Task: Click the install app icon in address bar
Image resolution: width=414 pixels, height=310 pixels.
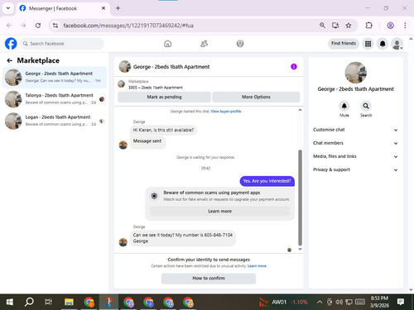Action: click(335, 26)
